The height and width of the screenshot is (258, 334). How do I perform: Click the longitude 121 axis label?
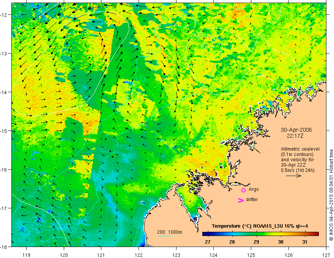[101, 255]
